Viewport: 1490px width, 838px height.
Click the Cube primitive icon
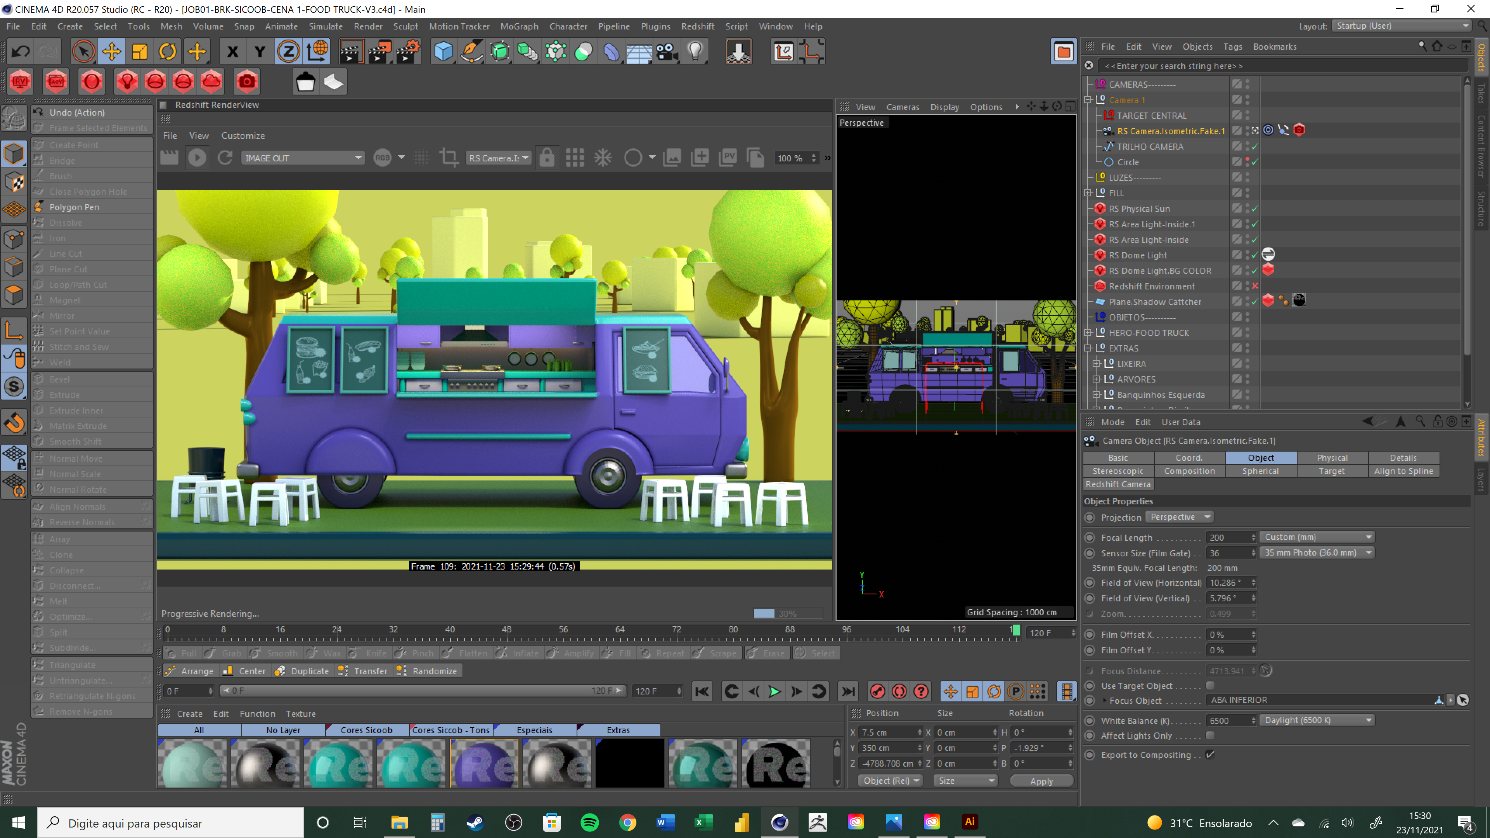click(x=443, y=52)
